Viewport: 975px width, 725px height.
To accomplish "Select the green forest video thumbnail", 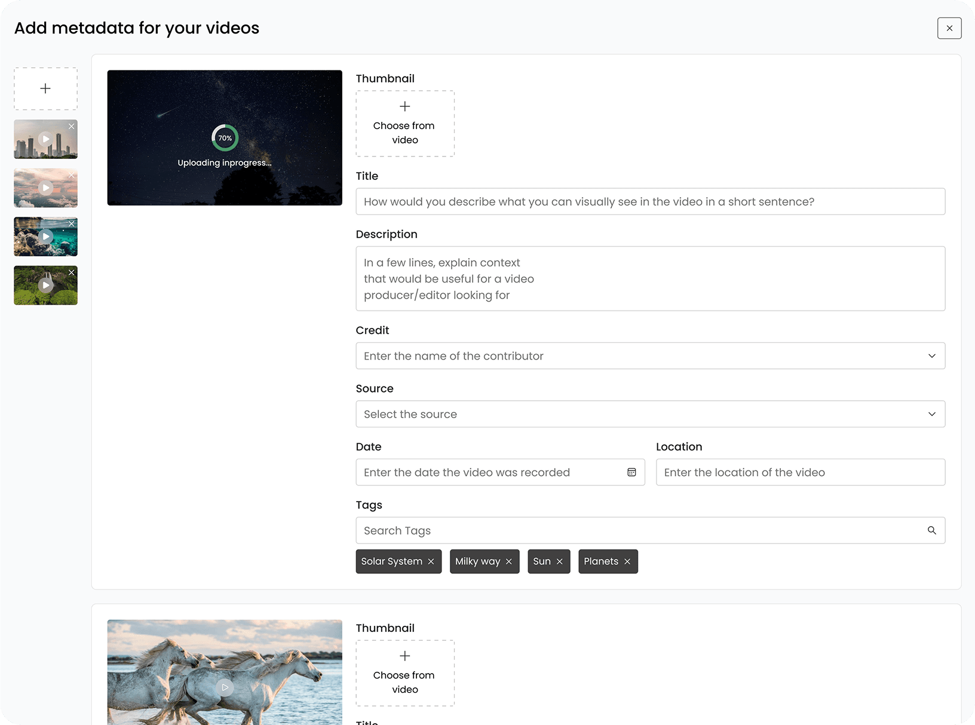I will coord(45,285).
